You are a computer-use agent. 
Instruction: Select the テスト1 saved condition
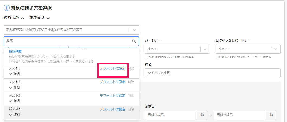click(14, 68)
